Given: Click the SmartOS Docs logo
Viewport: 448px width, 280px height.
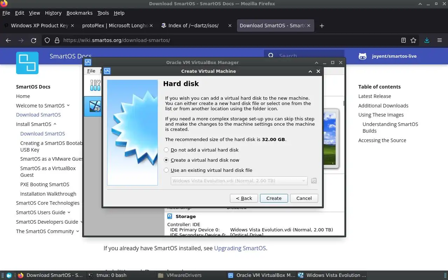Looking at the screenshot, I should pos(27,63).
